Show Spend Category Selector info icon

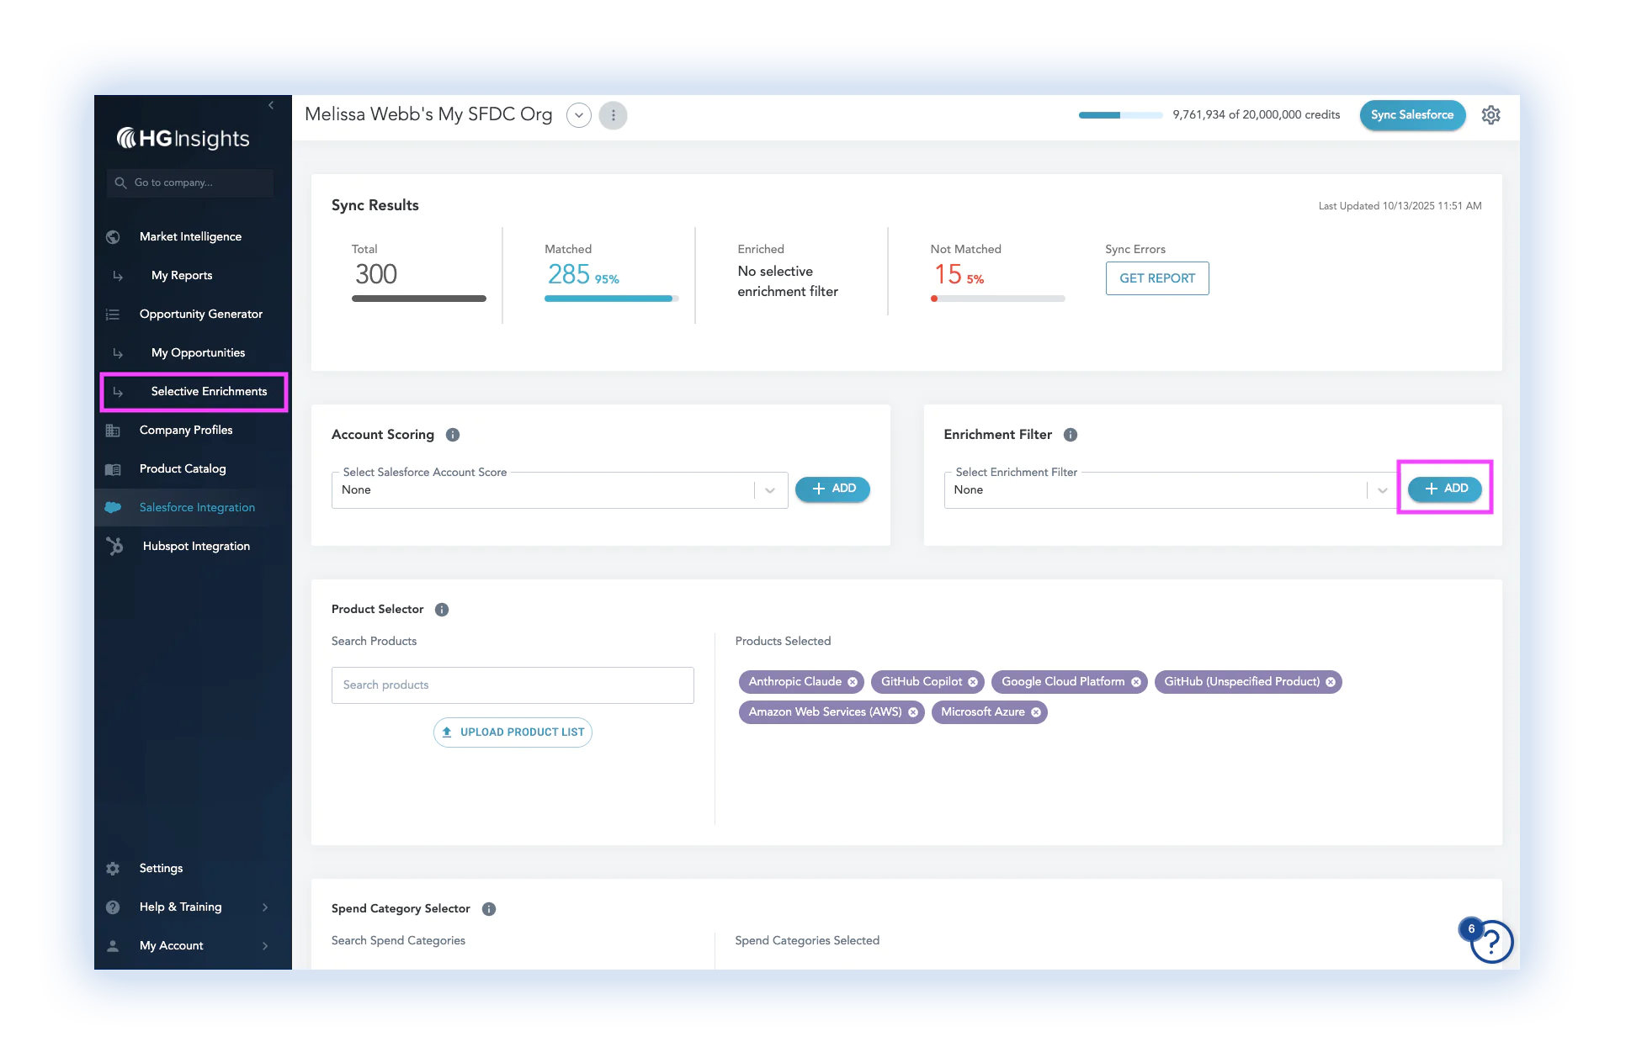click(489, 909)
